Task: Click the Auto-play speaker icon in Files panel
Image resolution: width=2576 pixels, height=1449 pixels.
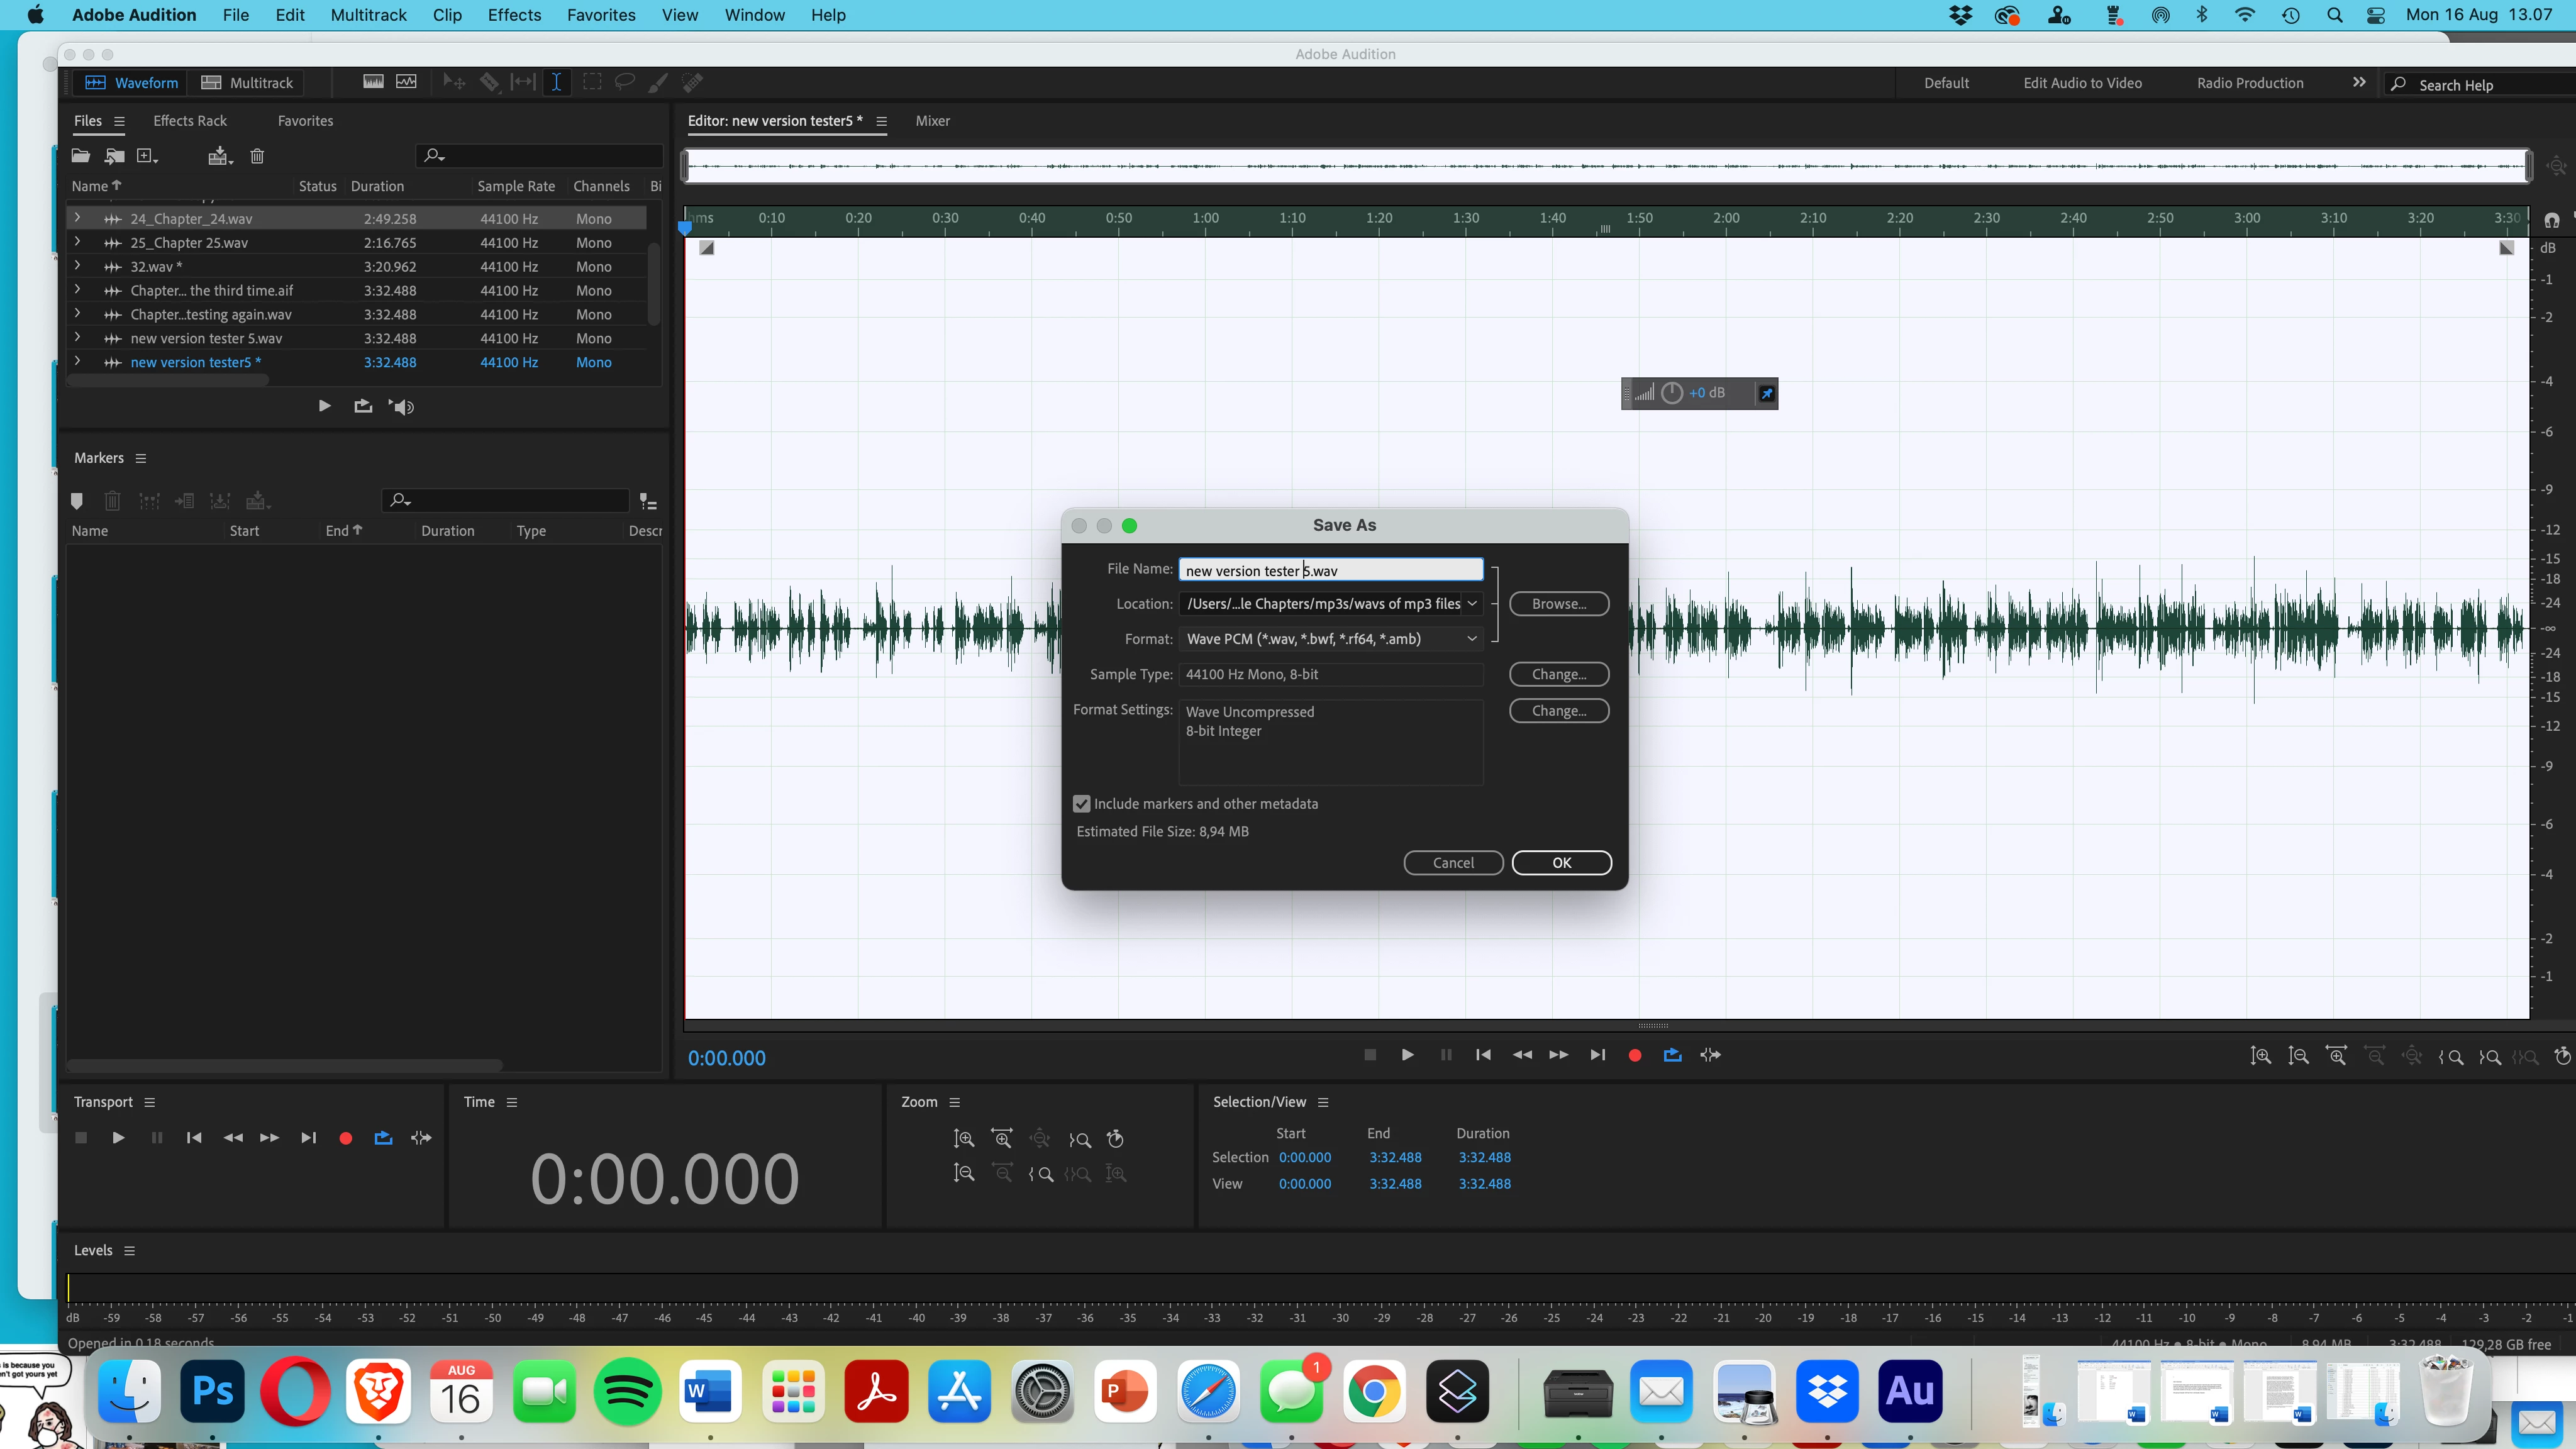Action: [402, 406]
